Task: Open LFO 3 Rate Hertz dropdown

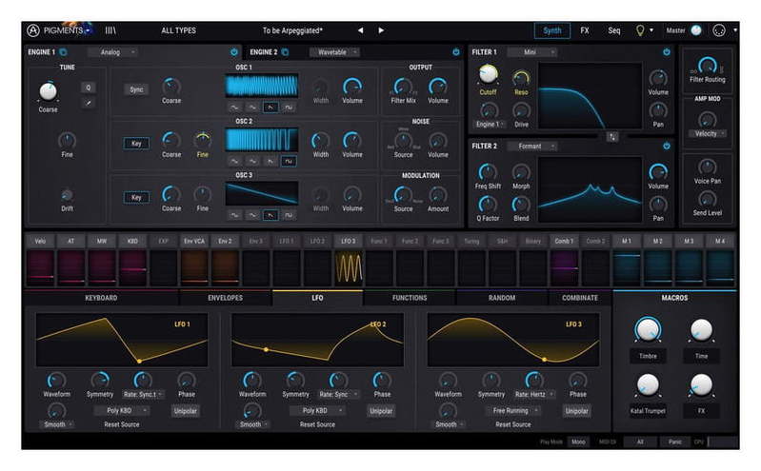Action: tap(534, 395)
